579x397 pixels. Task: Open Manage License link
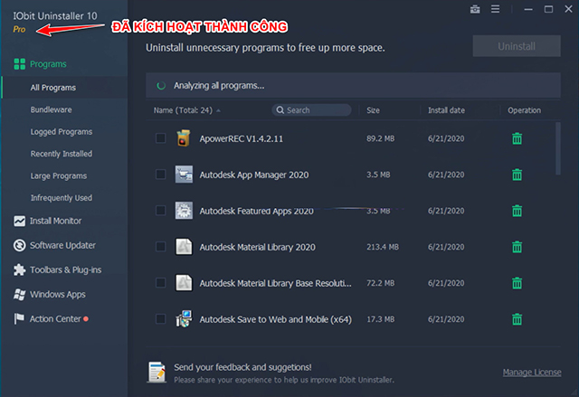tap(532, 373)
